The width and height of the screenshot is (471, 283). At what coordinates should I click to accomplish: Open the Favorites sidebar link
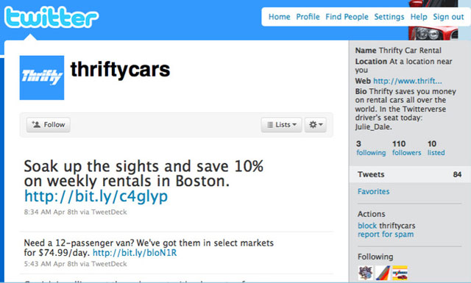373,191
